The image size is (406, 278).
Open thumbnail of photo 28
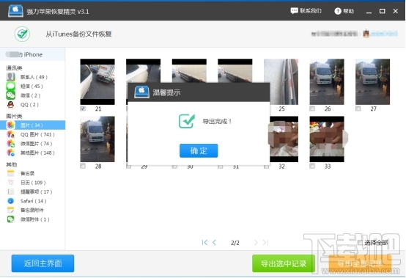[x=97, y=139]
